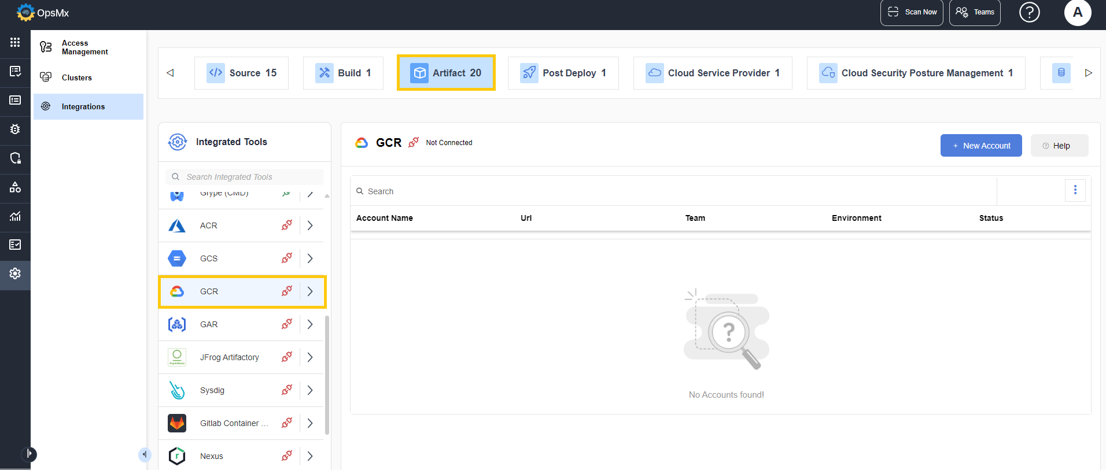Click the New Account button
1106x470 pixels.
click(980, 146)
